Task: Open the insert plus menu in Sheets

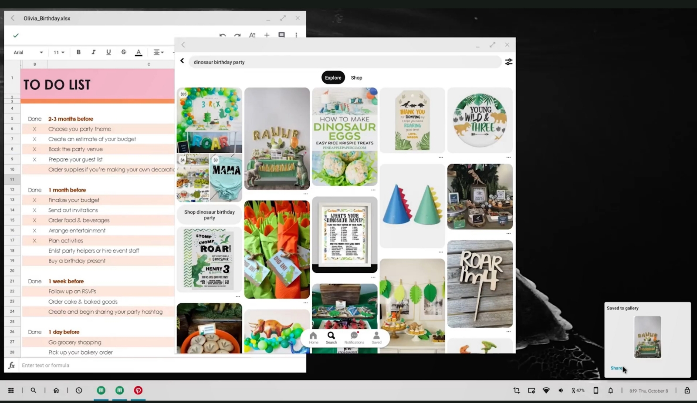Action: 267,35
